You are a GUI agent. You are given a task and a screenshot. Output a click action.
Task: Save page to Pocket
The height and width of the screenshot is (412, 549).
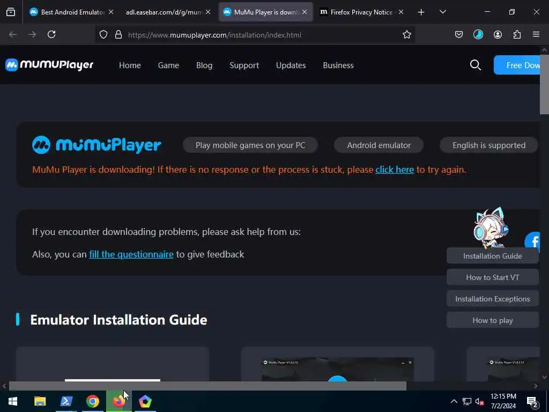tap(459, 34)
